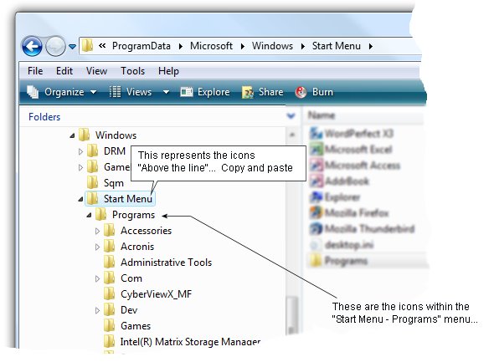Open the File menu
This screenshot has height=362, width=494.
[x=35, y=71]
